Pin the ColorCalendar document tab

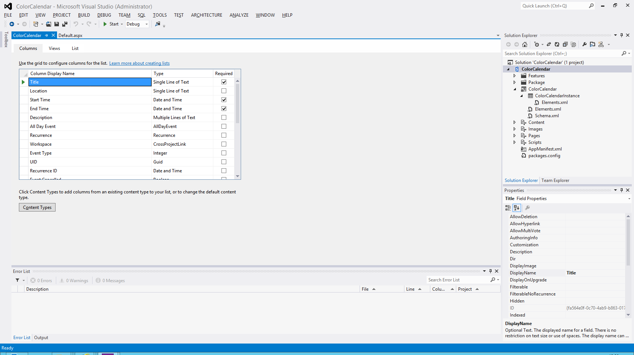[x=46, y=35]
